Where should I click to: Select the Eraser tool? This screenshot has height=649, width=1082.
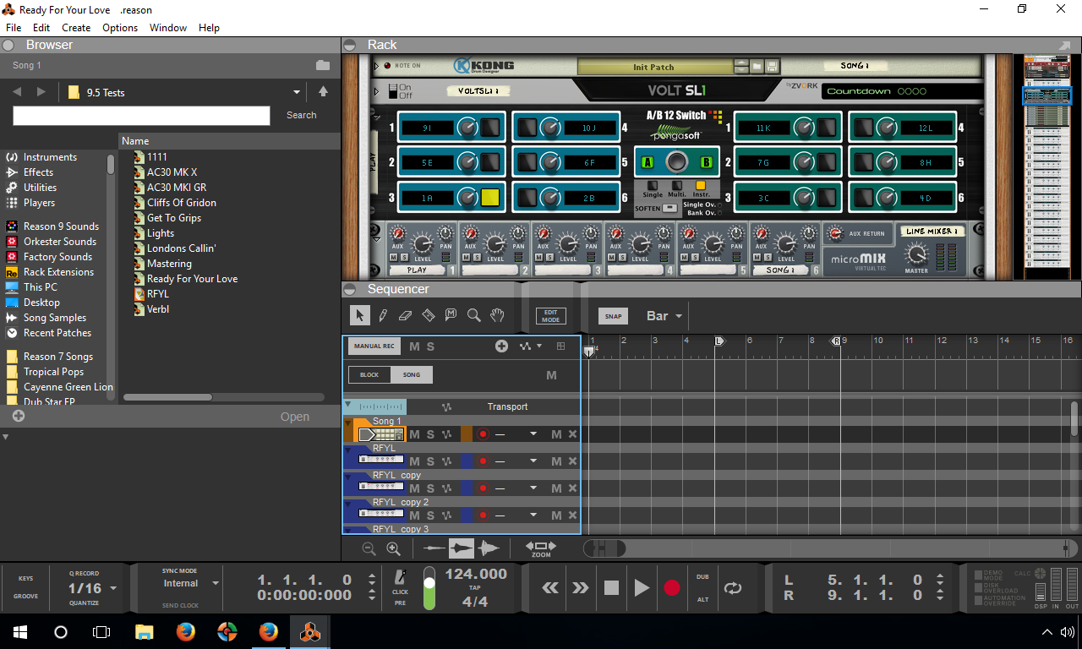(405, 315)
